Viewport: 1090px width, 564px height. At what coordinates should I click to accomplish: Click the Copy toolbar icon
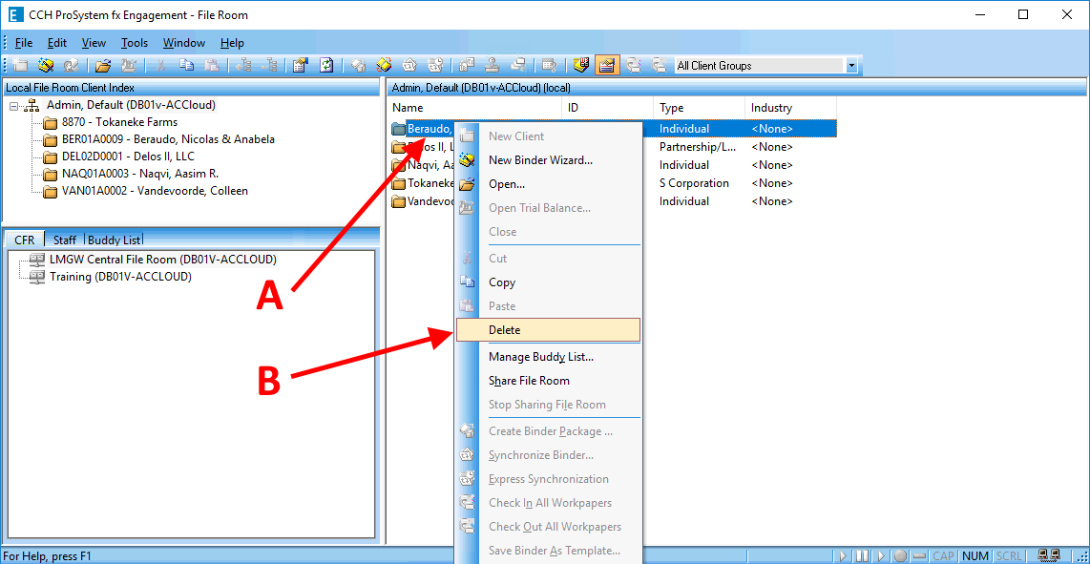click(186, 66)
